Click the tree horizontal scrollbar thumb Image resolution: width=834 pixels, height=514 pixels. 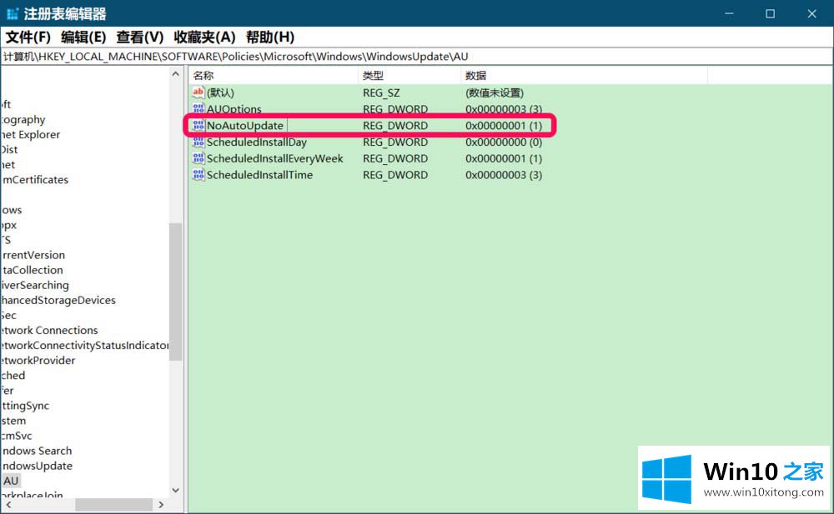(x=113, y=505)
